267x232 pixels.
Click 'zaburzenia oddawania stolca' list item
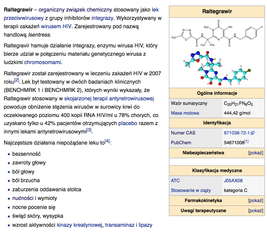[x=47, y=190]
